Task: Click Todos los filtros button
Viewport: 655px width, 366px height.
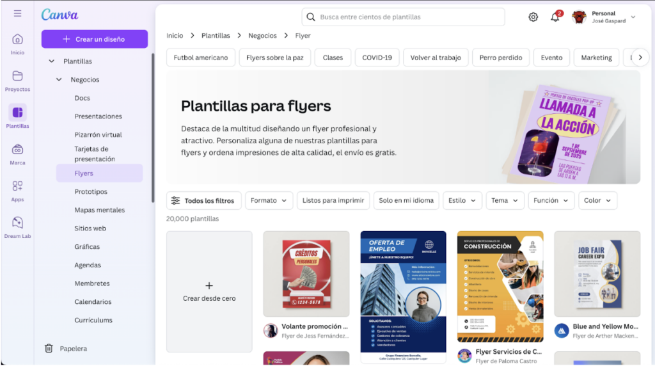Action: click(204, 200)
